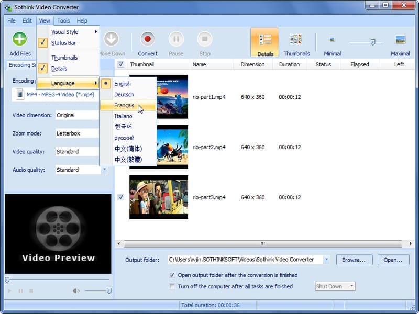Open the Help menu
The height and width of the screenshot is (314, 419).
[82, 20]
